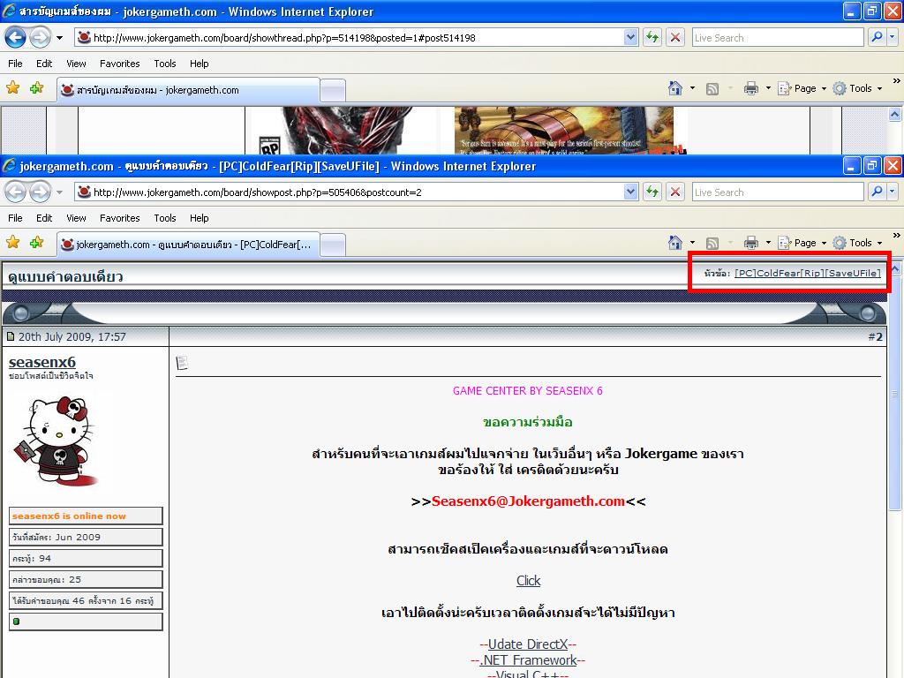Viewport: 904px width, 678px height.
Task: Click Home icon in front window command bar
Action: click(675, 243)
